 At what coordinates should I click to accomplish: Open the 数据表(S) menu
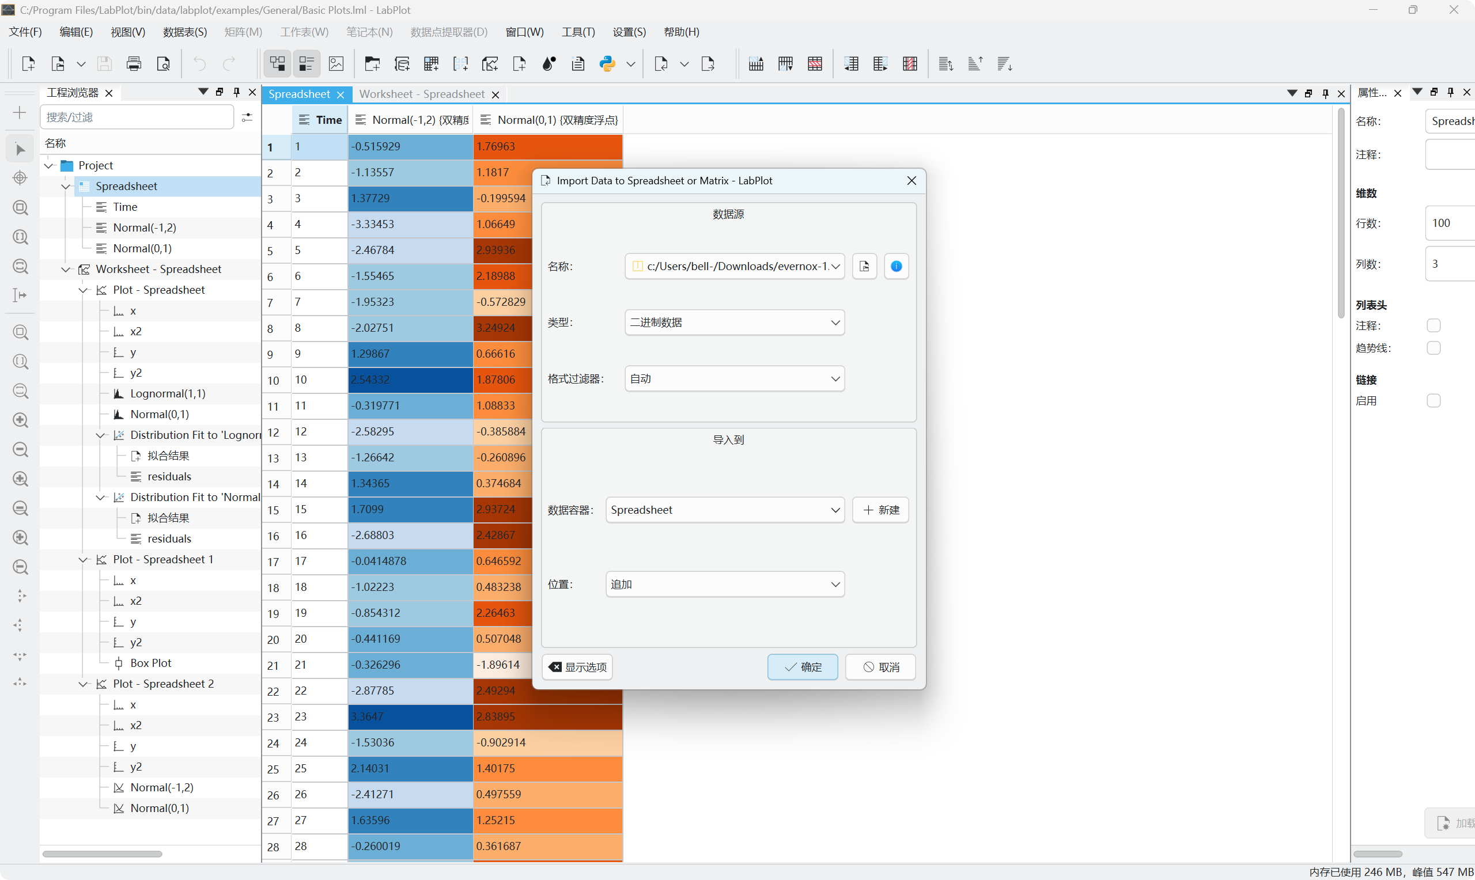tap(185, 32)
